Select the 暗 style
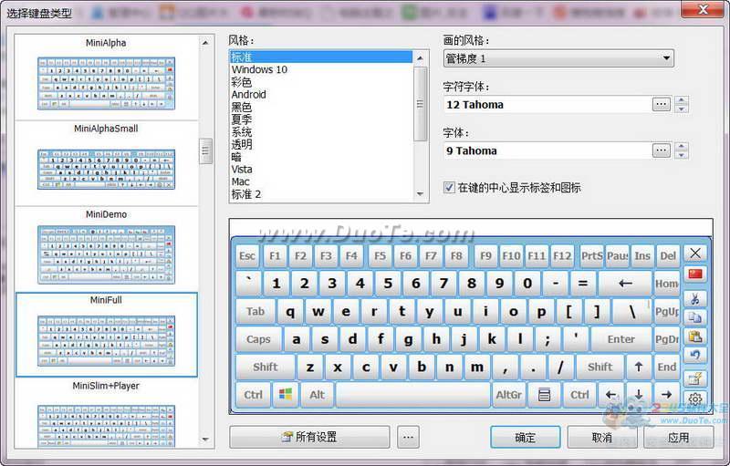Image resolution: width=730 pixels, height=466 pixels. 321,157
